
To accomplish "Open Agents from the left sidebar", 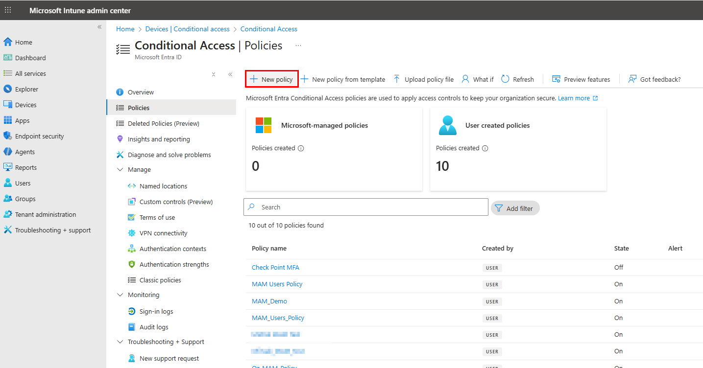I will [24, 152].
